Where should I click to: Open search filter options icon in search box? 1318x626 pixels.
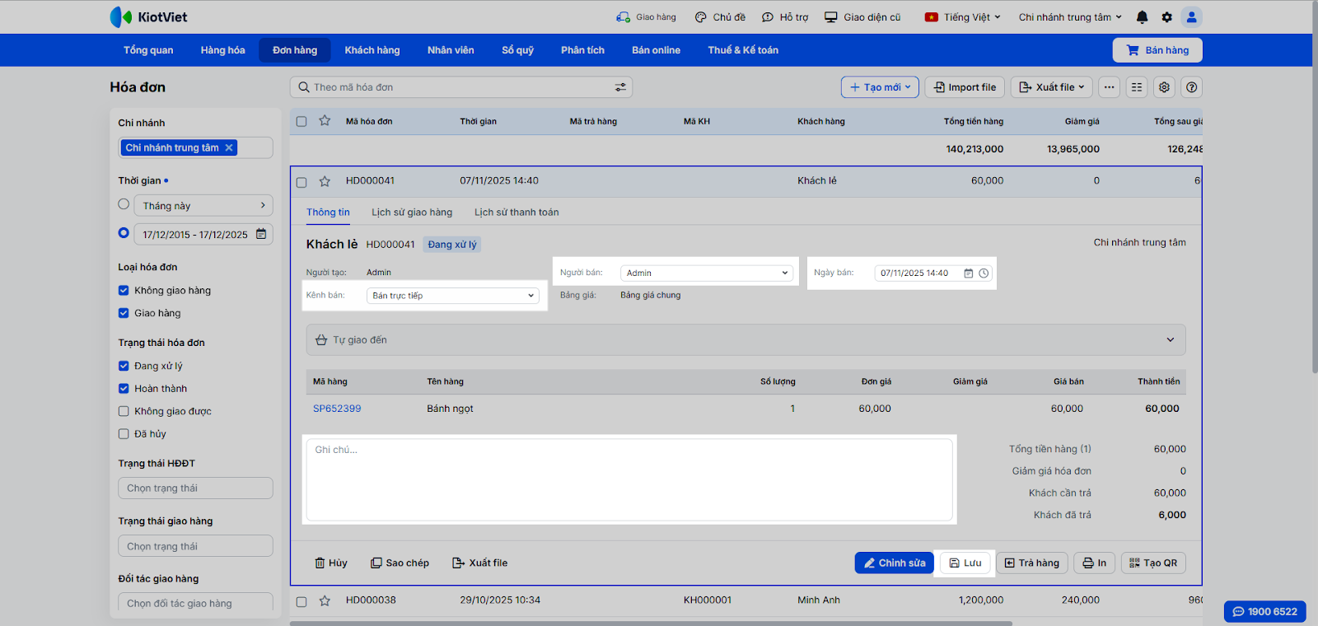pos(620,87)
